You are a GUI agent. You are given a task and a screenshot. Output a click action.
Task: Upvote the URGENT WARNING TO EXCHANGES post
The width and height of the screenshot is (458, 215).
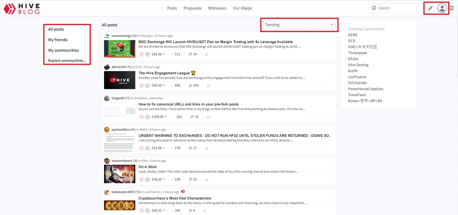(x=141, y=148)
